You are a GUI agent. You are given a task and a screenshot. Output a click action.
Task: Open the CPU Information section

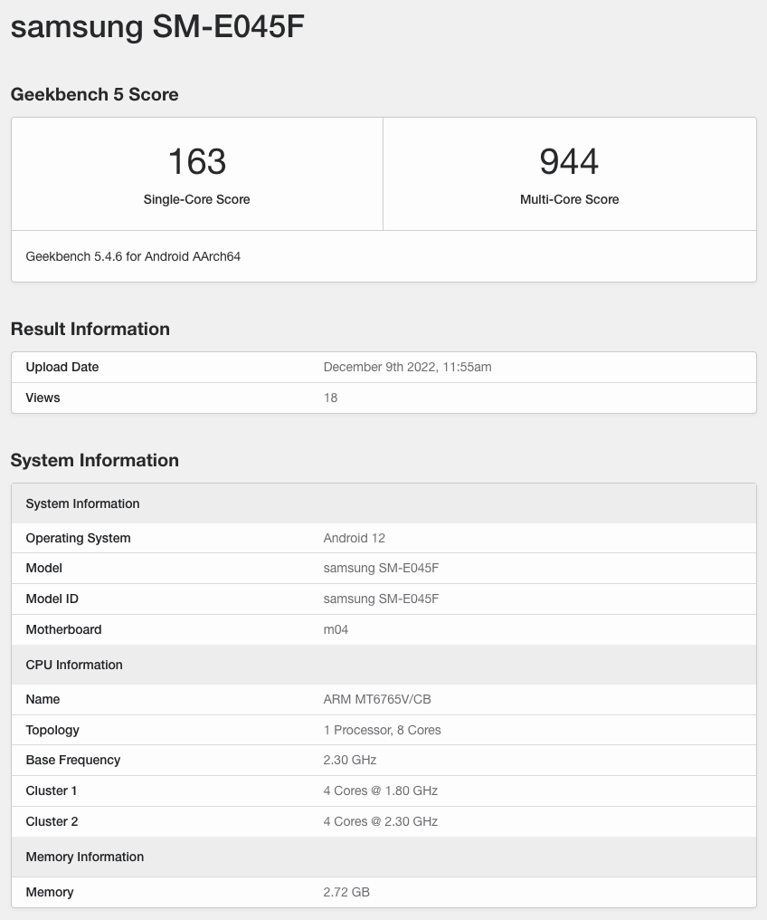(74, 665)
